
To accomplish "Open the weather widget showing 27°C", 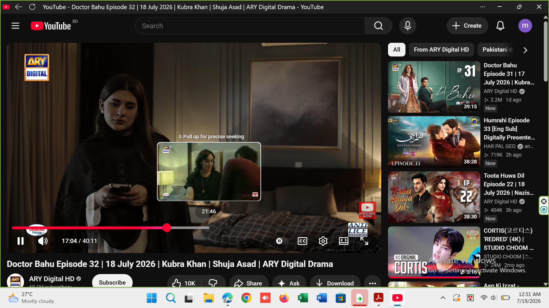I will click(31, 298).
